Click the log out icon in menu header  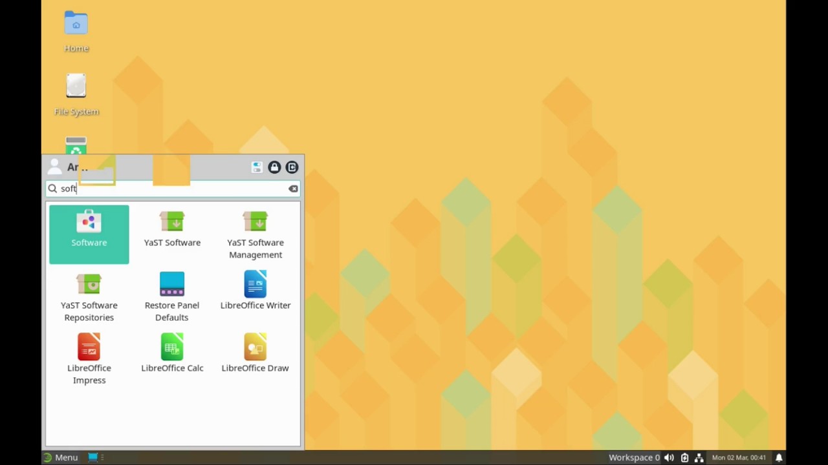(x=292, y=167)
